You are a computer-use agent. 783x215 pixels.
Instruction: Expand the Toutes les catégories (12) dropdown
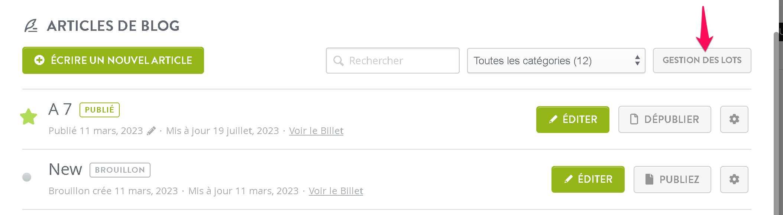(x=556, y=61)
